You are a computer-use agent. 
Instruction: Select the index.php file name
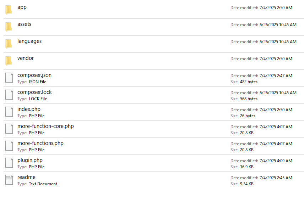pos(29,109)
